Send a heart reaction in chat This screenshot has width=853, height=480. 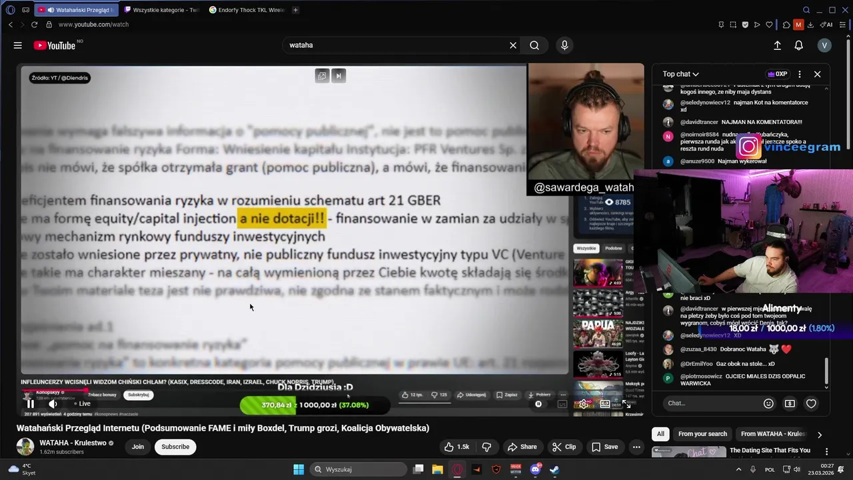click(x=811, y=403)
